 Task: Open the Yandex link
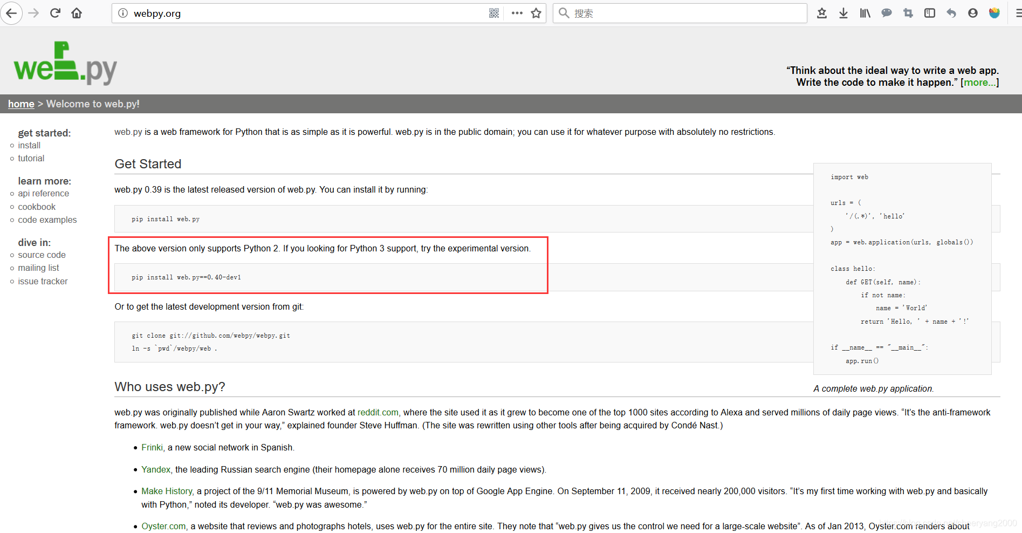(156, 469)
